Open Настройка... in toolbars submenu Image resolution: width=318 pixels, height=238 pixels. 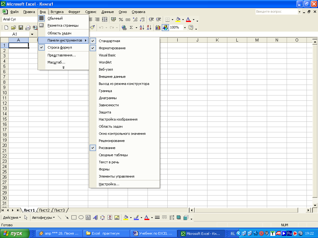(125, 184)
